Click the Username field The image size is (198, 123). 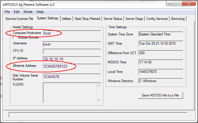(72, 44)
